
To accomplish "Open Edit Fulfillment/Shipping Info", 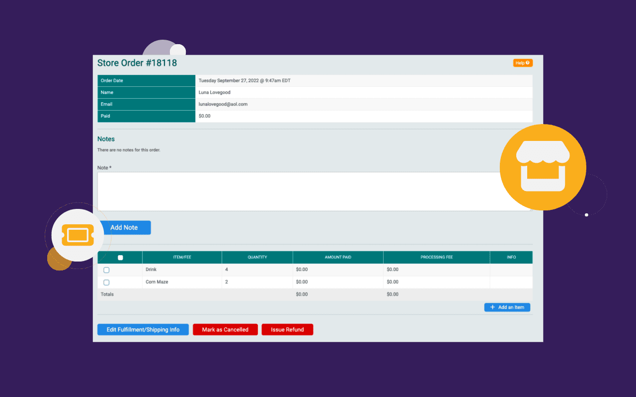I will tap(143, 329).
